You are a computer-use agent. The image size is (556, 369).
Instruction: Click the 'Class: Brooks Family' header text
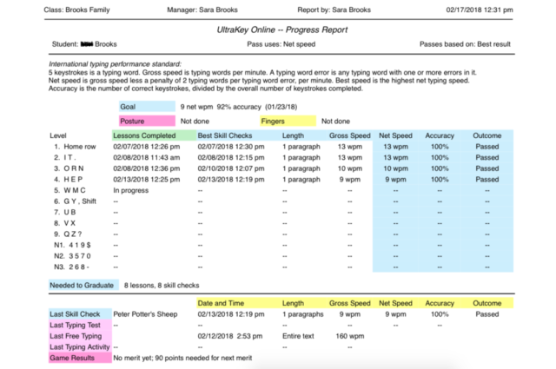(76, 10)
